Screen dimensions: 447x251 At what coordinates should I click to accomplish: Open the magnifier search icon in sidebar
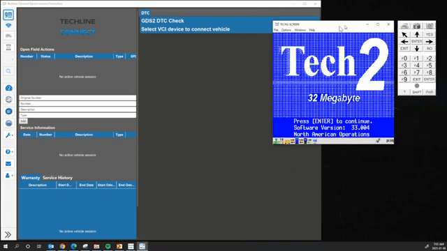[8, 71]
